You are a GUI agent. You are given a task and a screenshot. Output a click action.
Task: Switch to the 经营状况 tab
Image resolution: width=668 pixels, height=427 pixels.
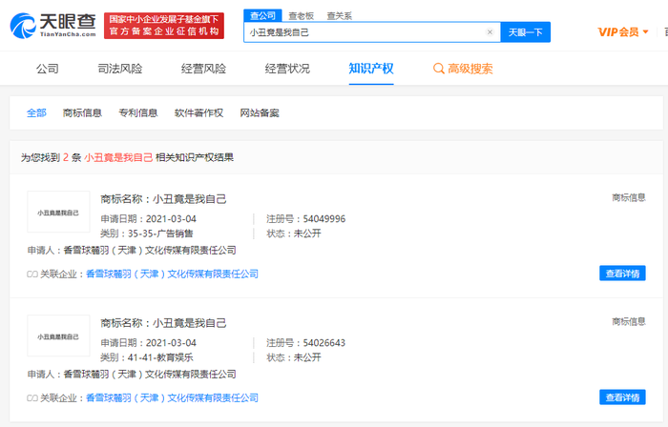287,69
